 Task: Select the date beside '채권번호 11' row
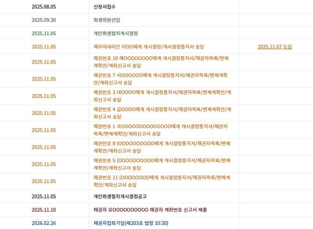[x=44, y=181]
